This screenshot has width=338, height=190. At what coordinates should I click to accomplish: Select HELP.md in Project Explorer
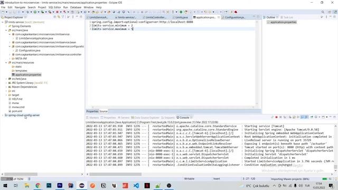point(17,99)
